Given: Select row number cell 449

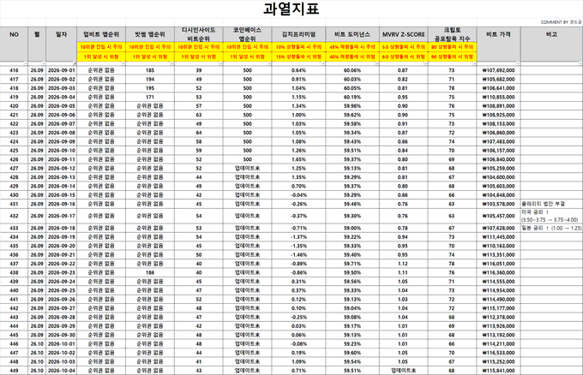Looking at the screenshot, I should 14,371.
